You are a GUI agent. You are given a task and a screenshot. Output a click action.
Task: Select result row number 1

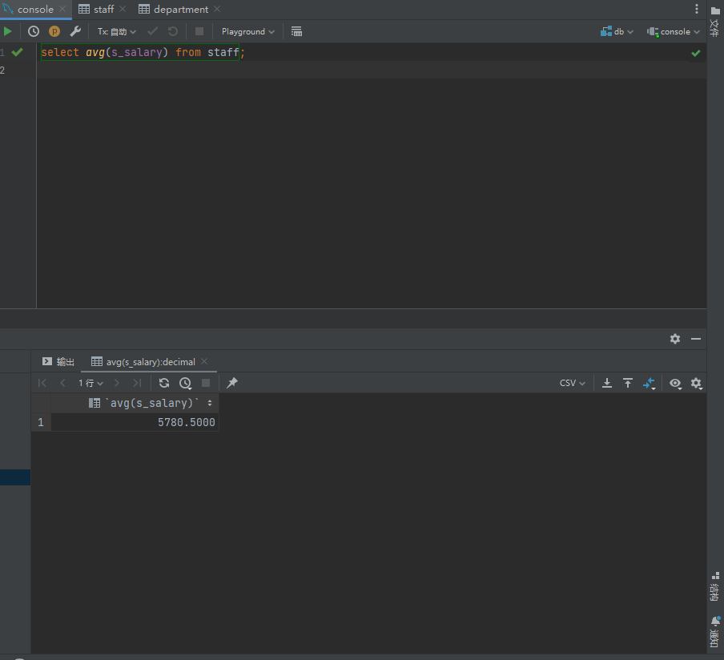[41, 422]
